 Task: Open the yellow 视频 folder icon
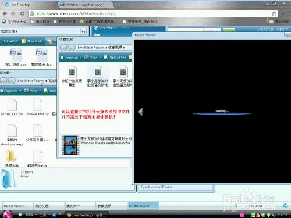point(10,156)
